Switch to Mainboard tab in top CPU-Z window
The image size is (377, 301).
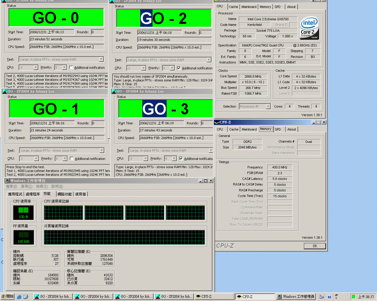(249, 7)
